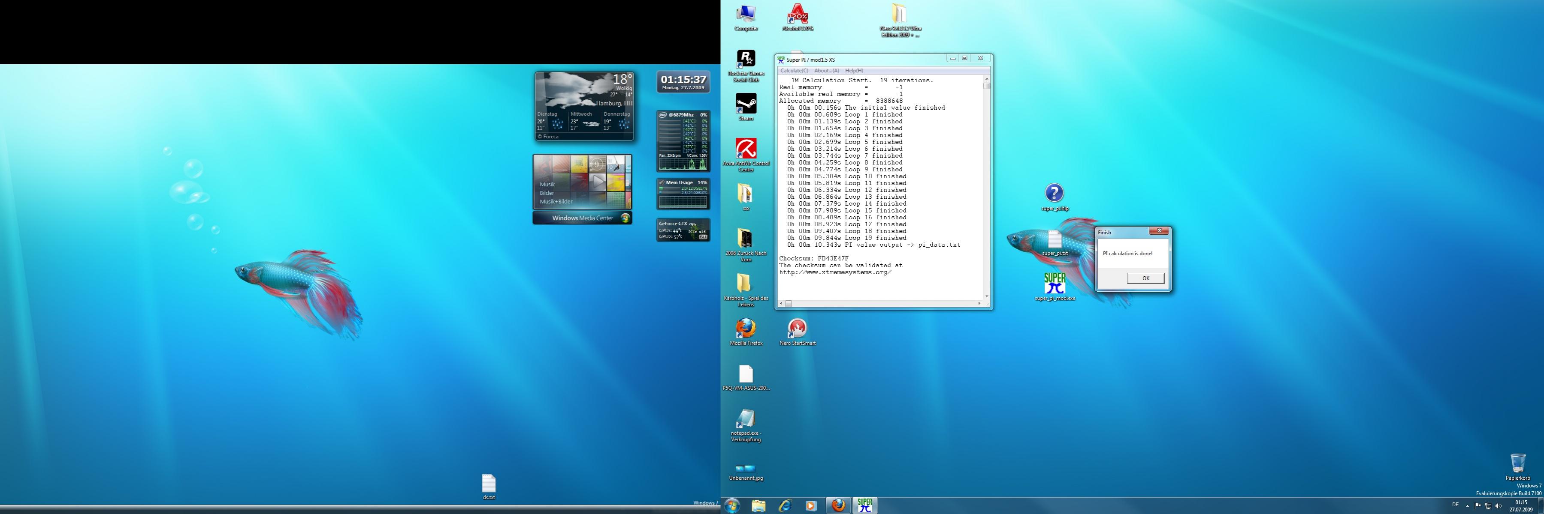
Task: Open the Help(H) menu
Action: [x=854, y=71]
